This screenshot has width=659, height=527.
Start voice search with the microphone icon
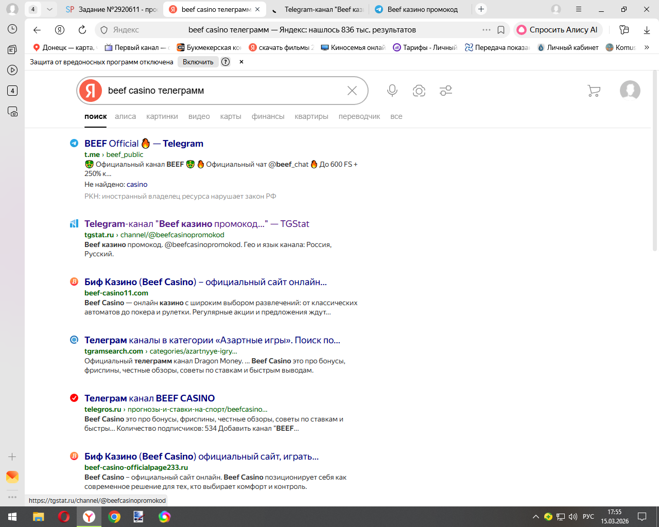point(392,91)
